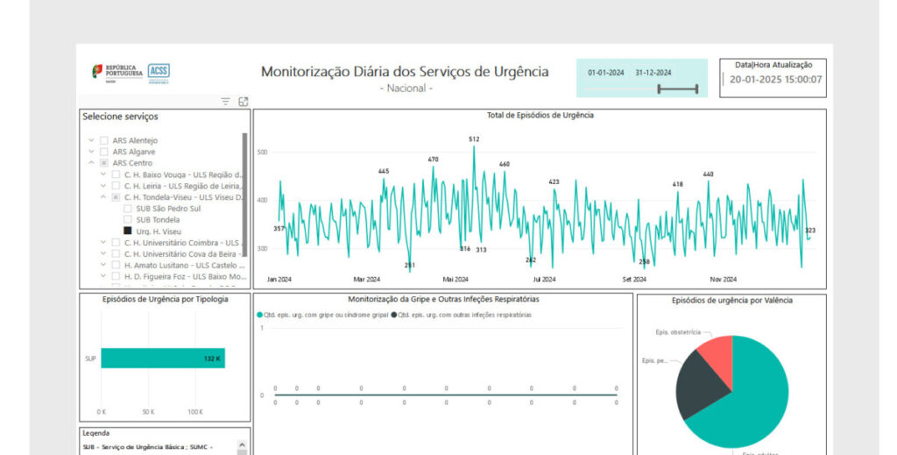Screen dimensions: 897x455
Task: Uncheck Urg. H. Viseu checkbox
Action: (x=128, y=231)
